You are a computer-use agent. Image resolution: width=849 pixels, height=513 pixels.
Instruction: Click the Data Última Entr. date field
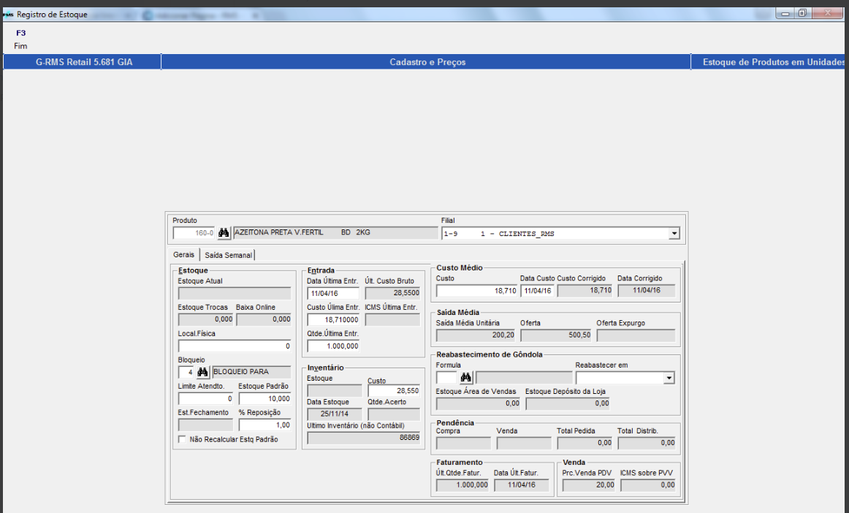pos(333,293)
